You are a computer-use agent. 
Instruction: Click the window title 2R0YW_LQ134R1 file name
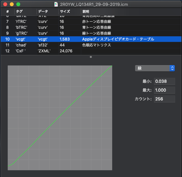coord(94,5)
